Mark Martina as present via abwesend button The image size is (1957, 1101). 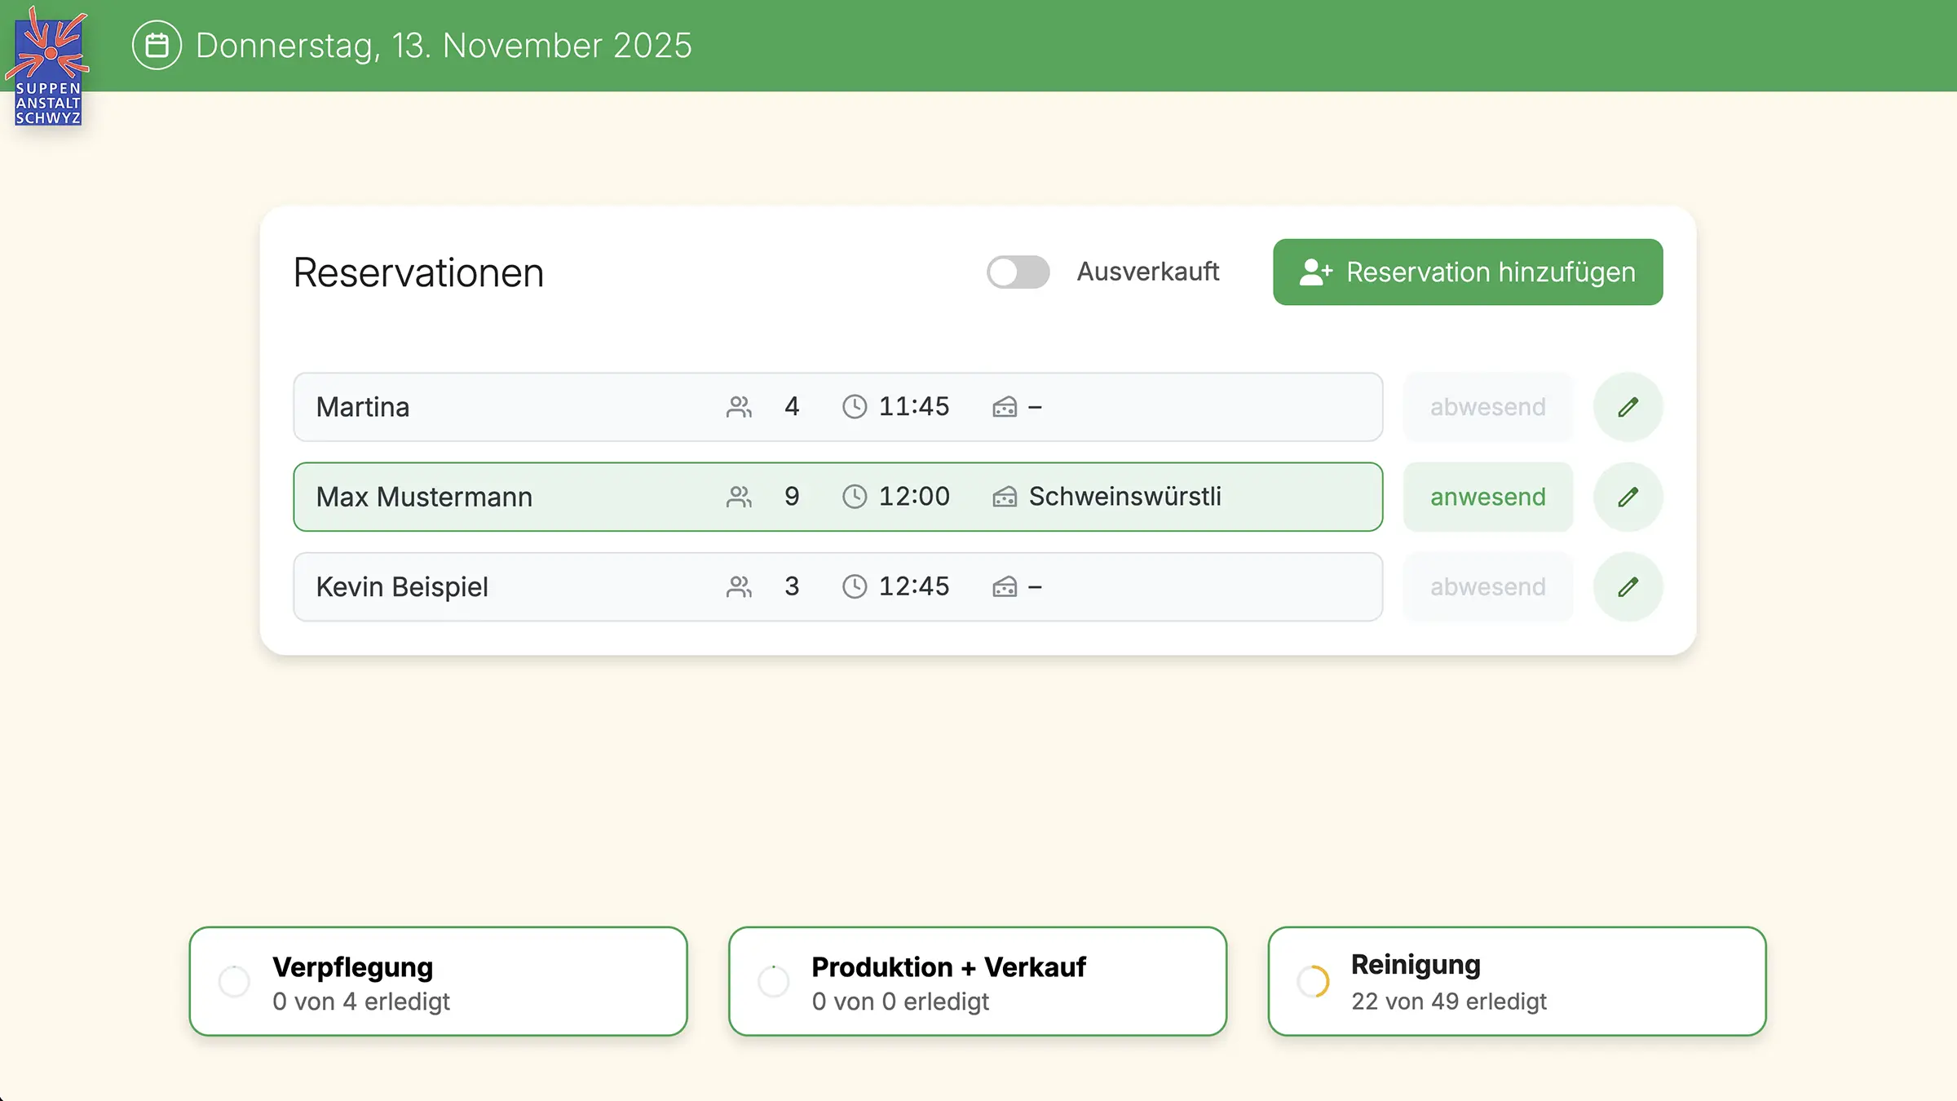(1487, 407)
